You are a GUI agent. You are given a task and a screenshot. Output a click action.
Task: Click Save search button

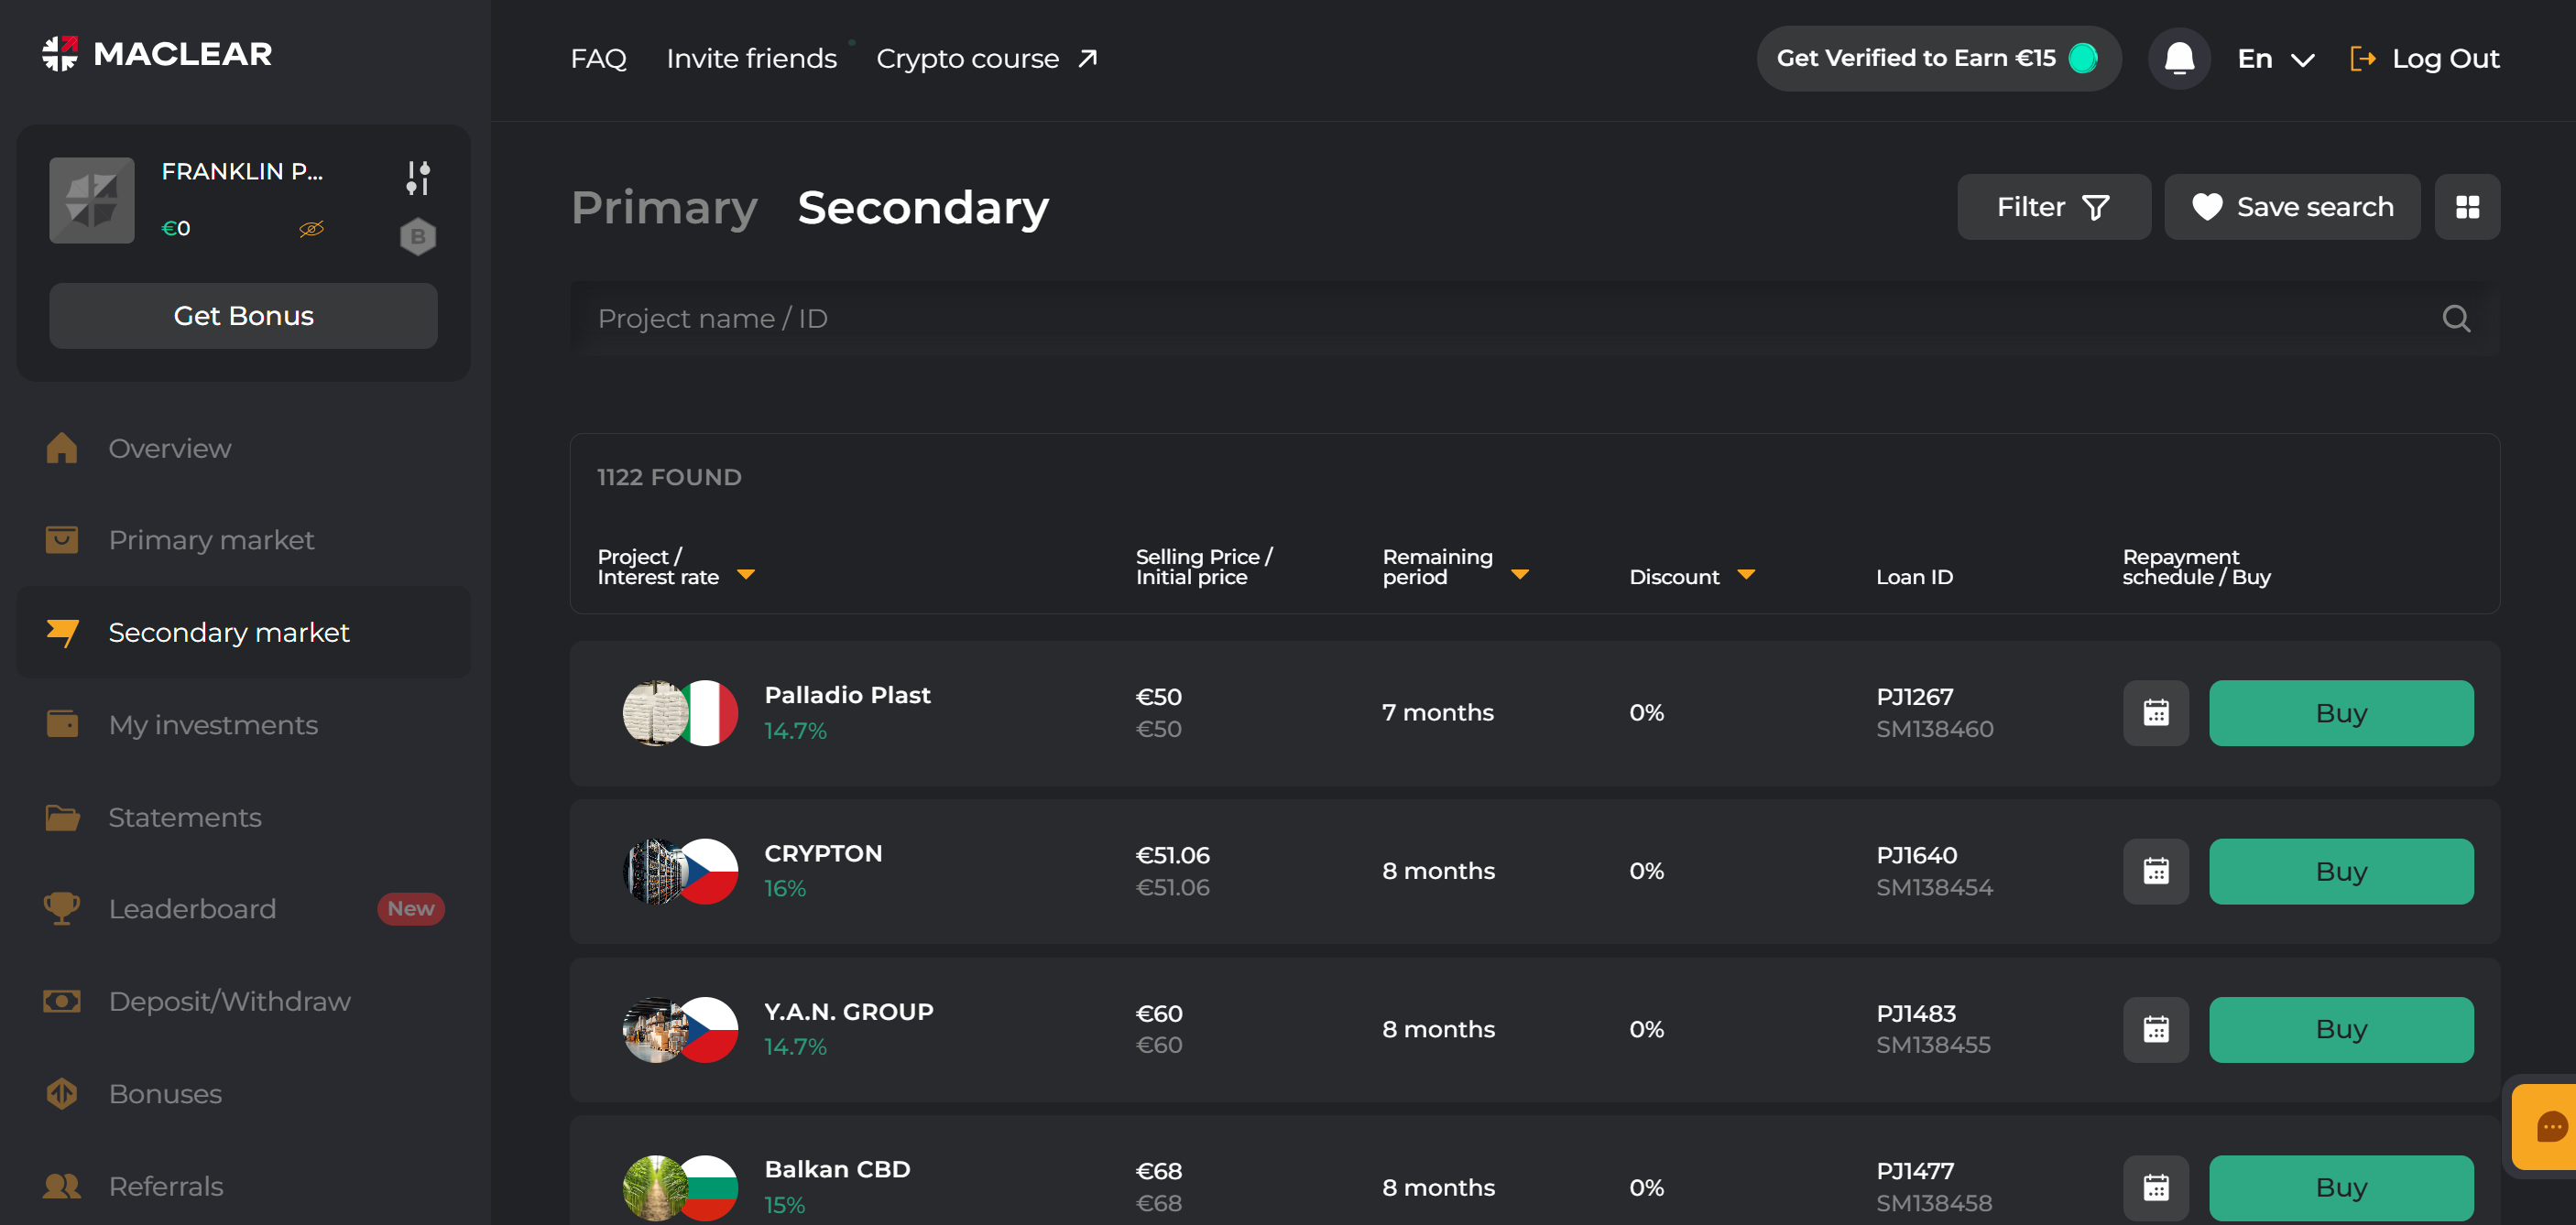(2292, 207)
